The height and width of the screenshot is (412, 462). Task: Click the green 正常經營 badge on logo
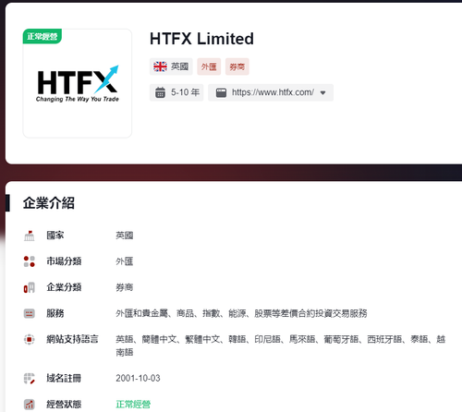pyautogui.click(x=43, y=36)
